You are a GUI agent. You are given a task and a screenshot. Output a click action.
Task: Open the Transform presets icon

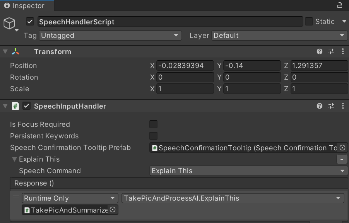tap(331, 51)
